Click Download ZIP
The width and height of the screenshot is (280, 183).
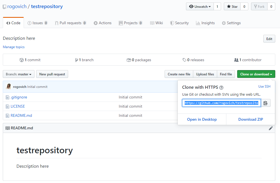click(251, 119)
